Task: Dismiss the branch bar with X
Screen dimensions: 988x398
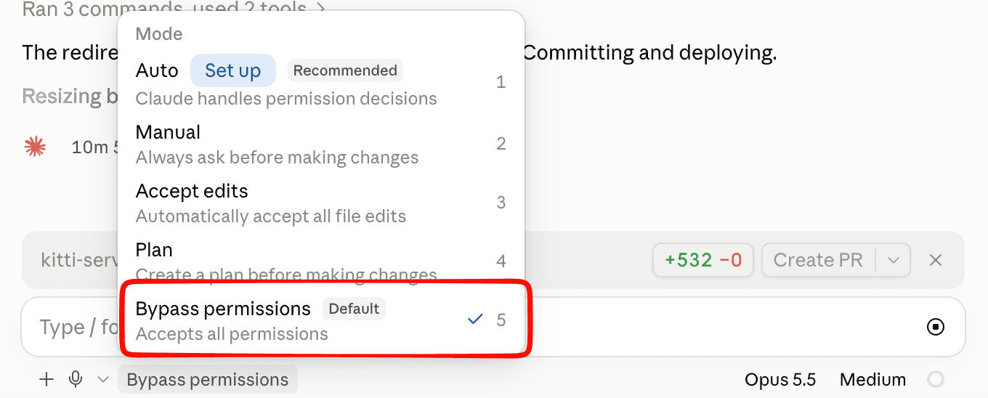Action: point(936,260)
